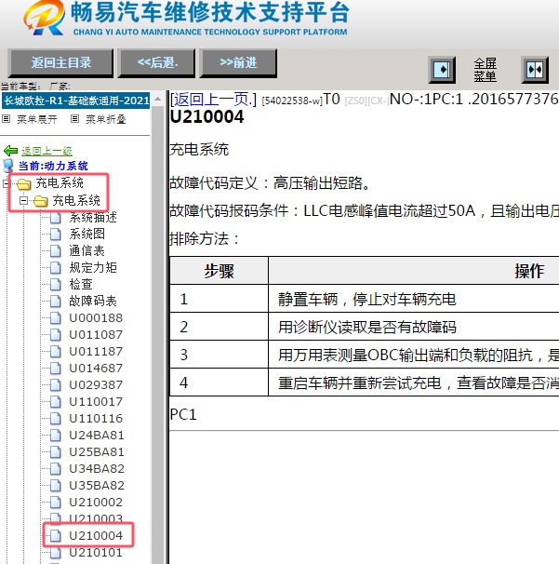Select the nested 充电系统 folder icon
This screenshot has width=559, height=564.
point(41,201)
